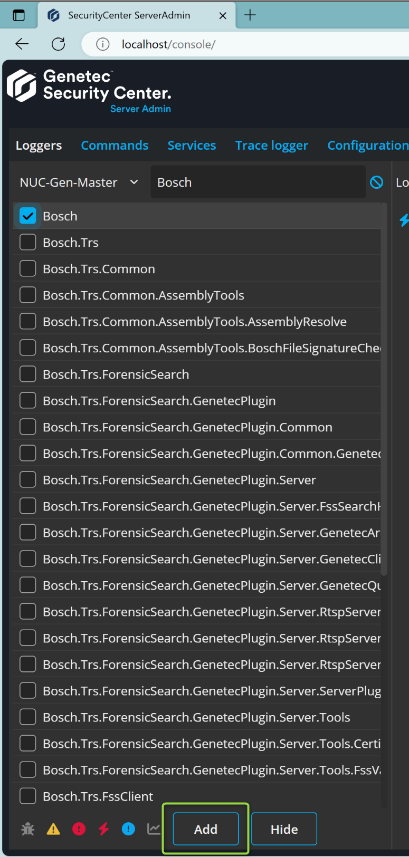Image resolution: width=409 pixels, height=857 pixels.
Task: Open the Trace logger tab
Action: click(x=271, y=146)
